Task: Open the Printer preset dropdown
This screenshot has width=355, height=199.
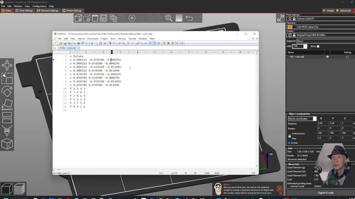Action: tap(321, 35)
